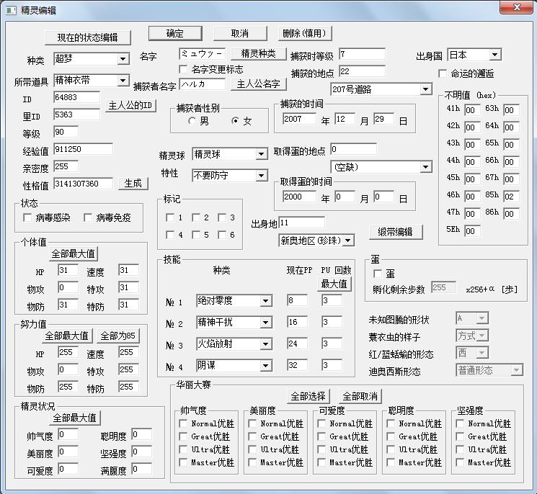Click the 主人公的ID button
Image resolution: width=537 pixels, height=494 pixels.
click(x=130, y=105)
